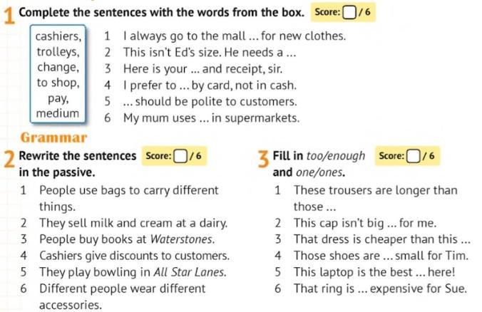Click the orange number 3 exercise marker
482x312 pixels.
click(x=263, y=160)
